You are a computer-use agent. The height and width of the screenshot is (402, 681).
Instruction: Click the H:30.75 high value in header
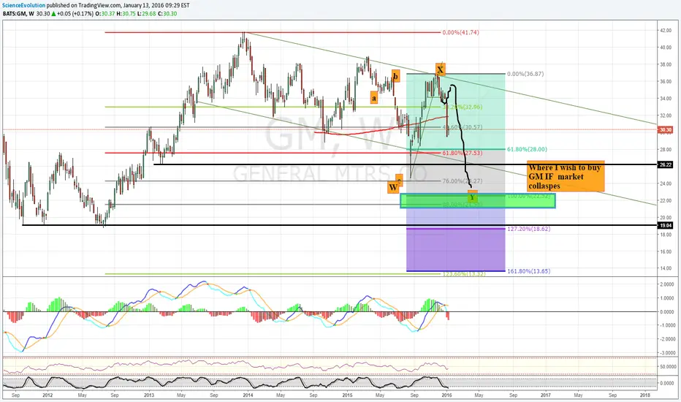(126, 13)
